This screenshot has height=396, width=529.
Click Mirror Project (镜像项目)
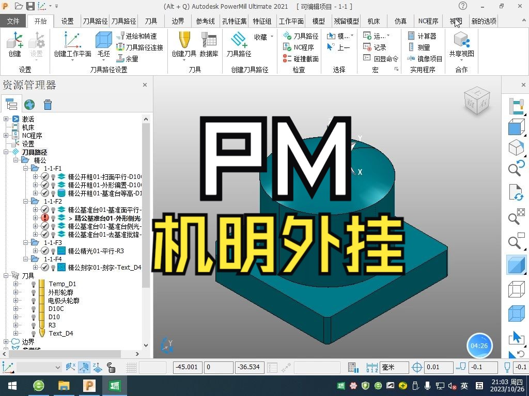click(425, 59)
